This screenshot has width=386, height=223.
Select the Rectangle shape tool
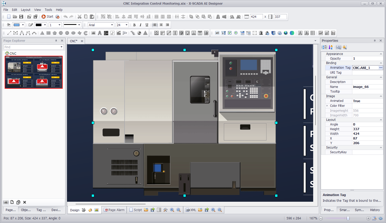click(48, 33)
